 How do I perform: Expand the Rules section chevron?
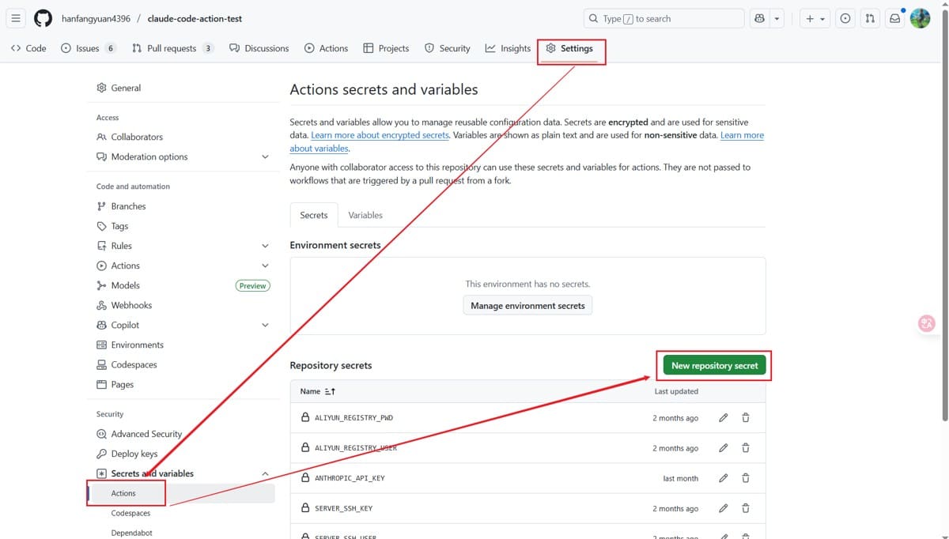265,246
